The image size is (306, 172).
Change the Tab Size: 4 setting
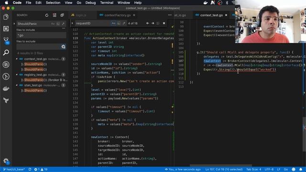[x=253, y=170]
